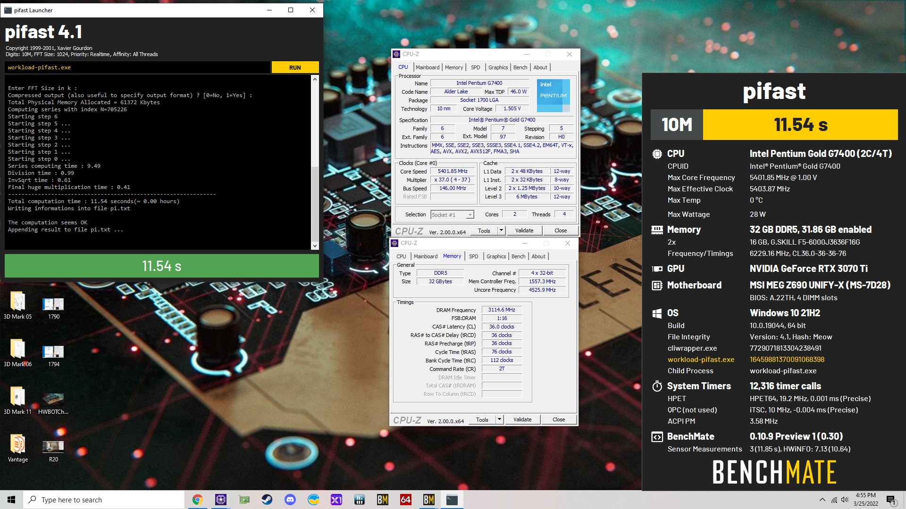The width and height of the screenshot is (906, 509).
Task: Open the 3D Mark 11 desktop folder
Action: pos(17,401)
